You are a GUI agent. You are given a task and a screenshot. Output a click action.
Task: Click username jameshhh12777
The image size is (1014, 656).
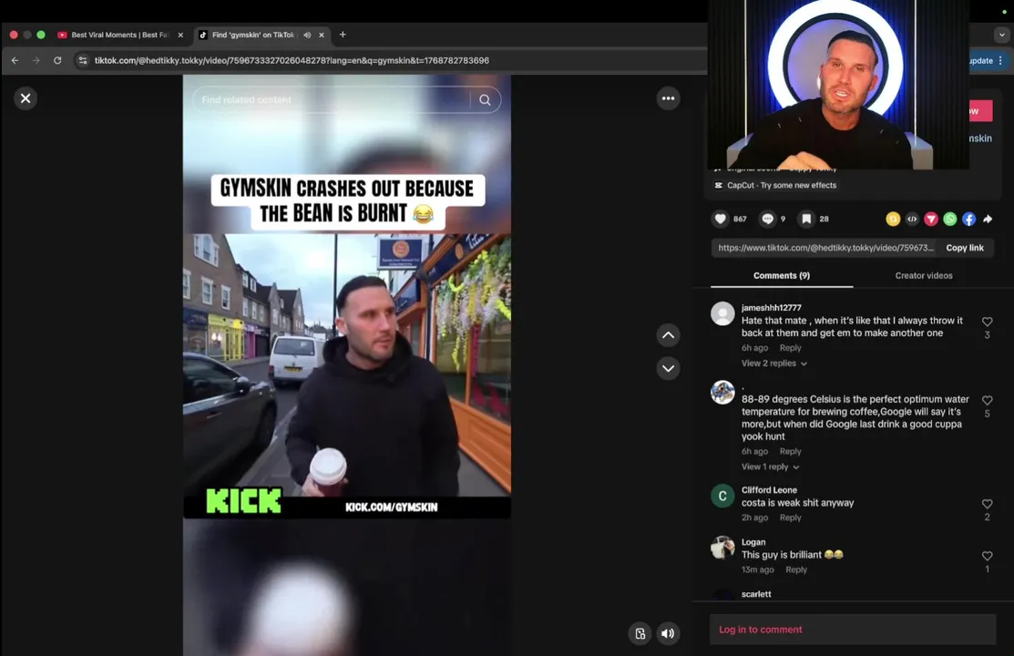click(x=771, y=308)
